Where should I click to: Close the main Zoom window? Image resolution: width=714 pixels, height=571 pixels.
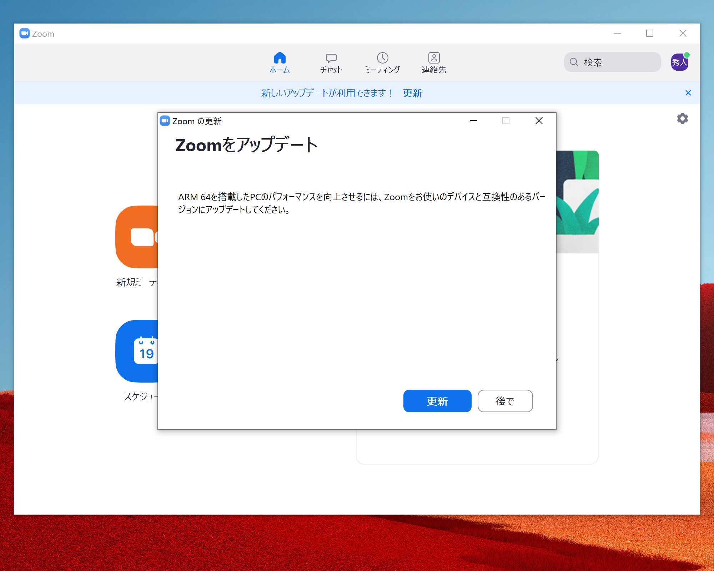(x=683, y=33)
